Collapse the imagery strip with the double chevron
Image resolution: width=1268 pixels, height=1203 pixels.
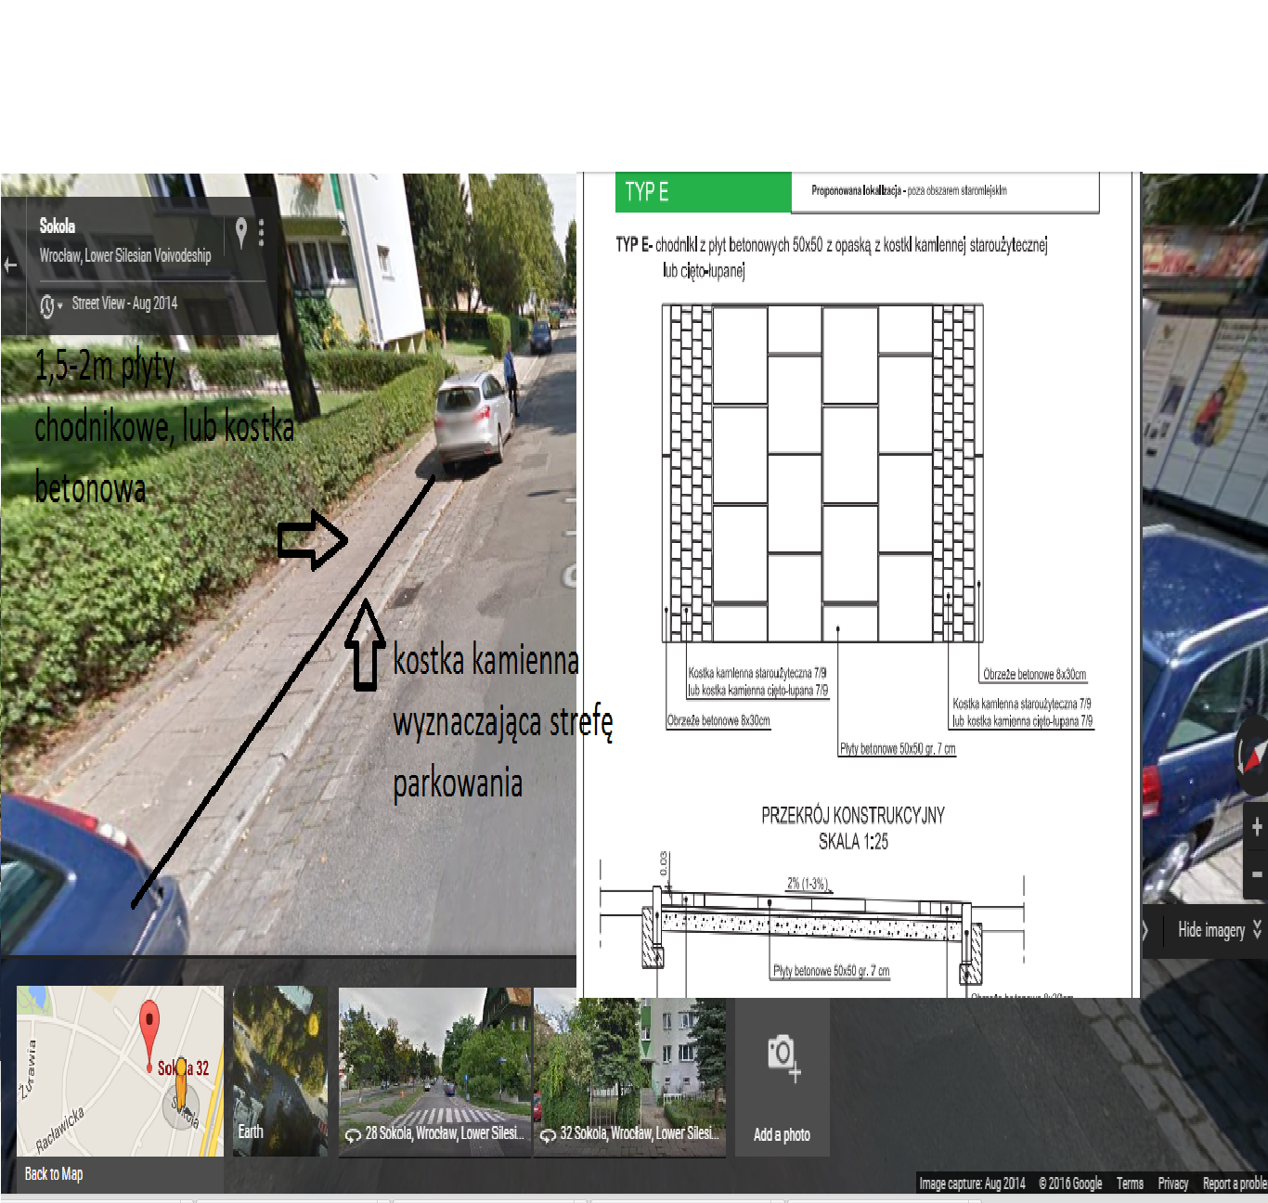coord(1258,929)
